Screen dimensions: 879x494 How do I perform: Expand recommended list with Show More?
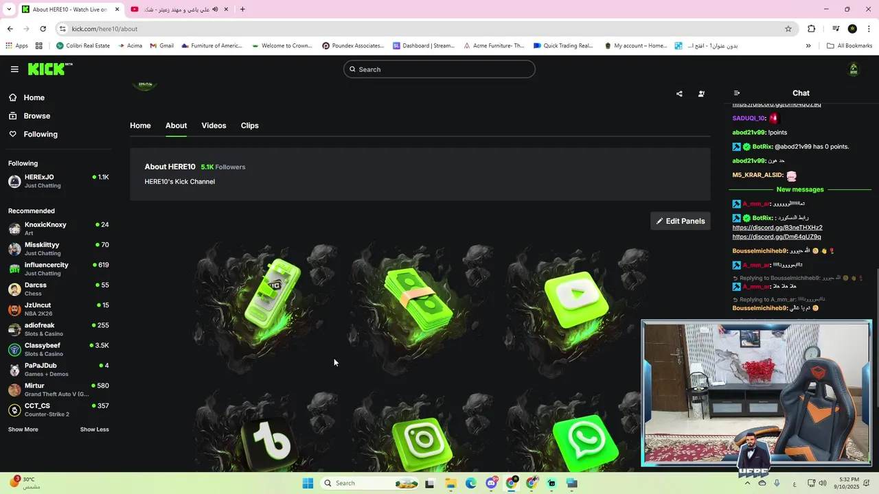tap(23, 430)
